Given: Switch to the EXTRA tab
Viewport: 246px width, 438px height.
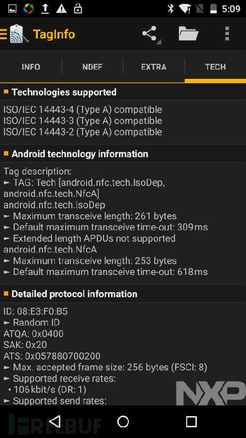Looking at the screenshot, I should pos(154,67).
